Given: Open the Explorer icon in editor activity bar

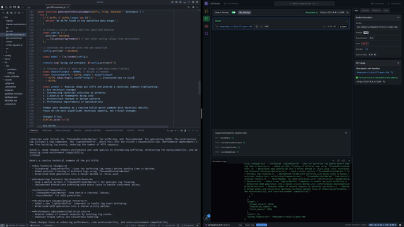Looking at the screenshot, I should [3, 7].
